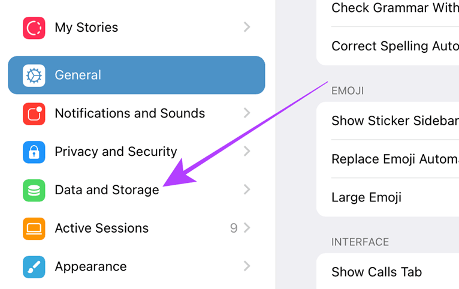459x289 pixels.
Task: Click the blue Privacy lock icon
Action: [x=34, y=152]
